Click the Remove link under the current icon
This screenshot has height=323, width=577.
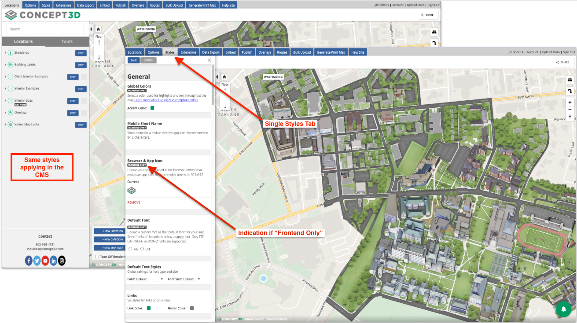[x=134, y=202]
